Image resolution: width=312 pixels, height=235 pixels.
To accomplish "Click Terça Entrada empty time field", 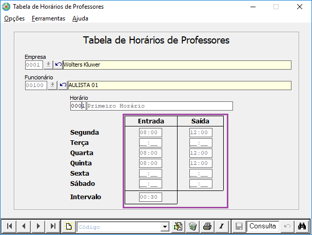I will coord(151,143).
